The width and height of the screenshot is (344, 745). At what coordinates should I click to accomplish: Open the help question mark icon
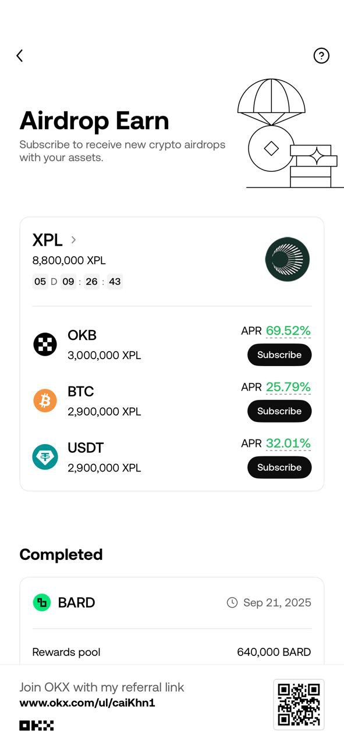click(321, 55)
